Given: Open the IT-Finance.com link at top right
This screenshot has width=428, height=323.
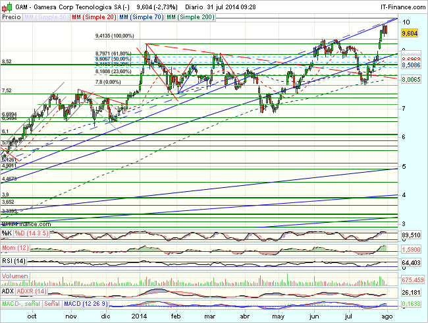Looking at the screenshot, I should pyautogui.click(x=403, y=7).
